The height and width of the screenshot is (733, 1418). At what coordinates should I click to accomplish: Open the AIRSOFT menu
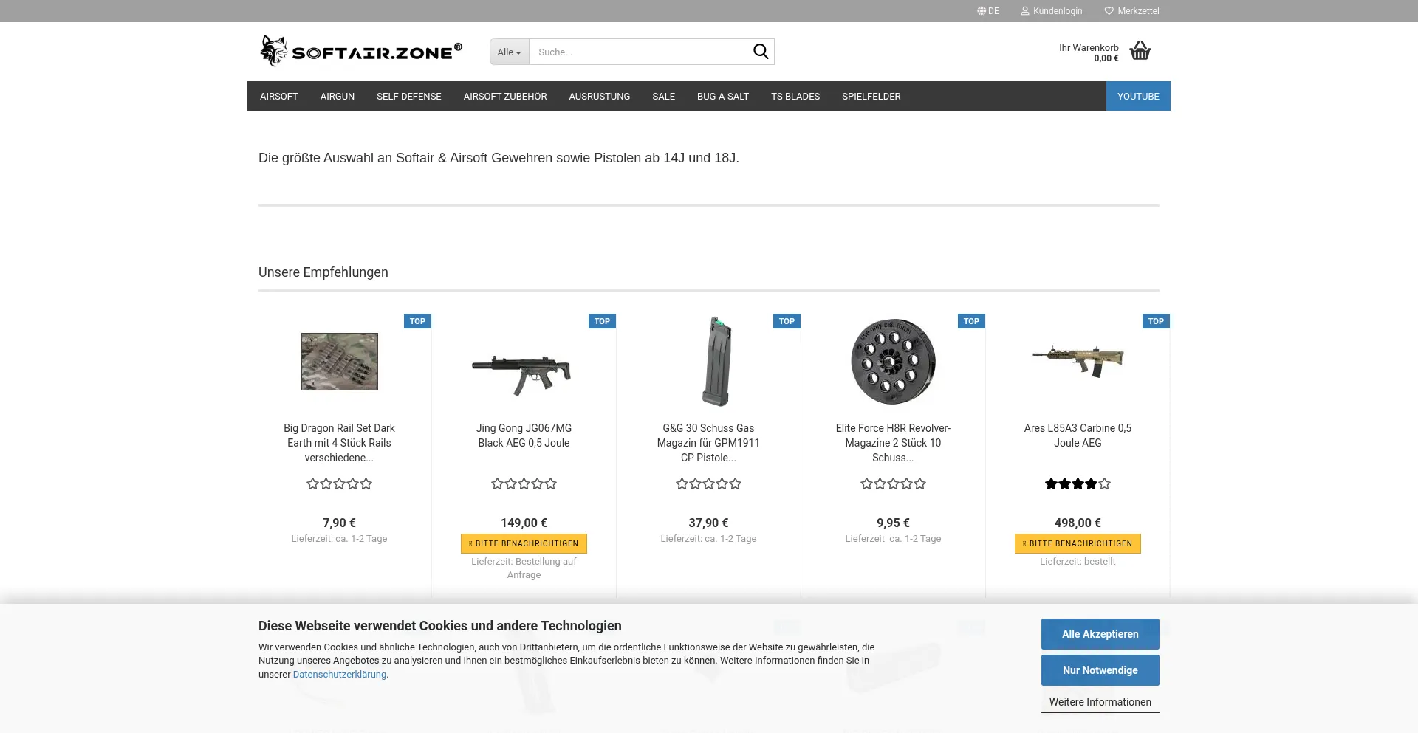tap(279, 97)
